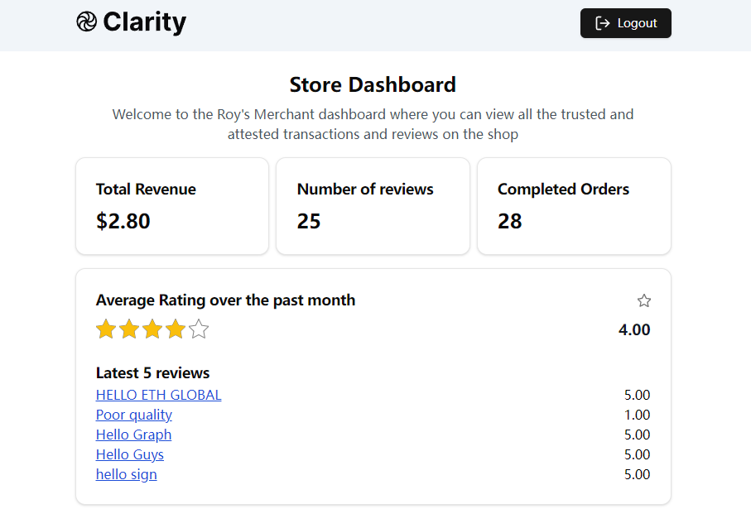Screen dimensions: 751x509
Task: Click the 5.00 score for HELLO ETH GLOBAL
Action: (637, 395)
